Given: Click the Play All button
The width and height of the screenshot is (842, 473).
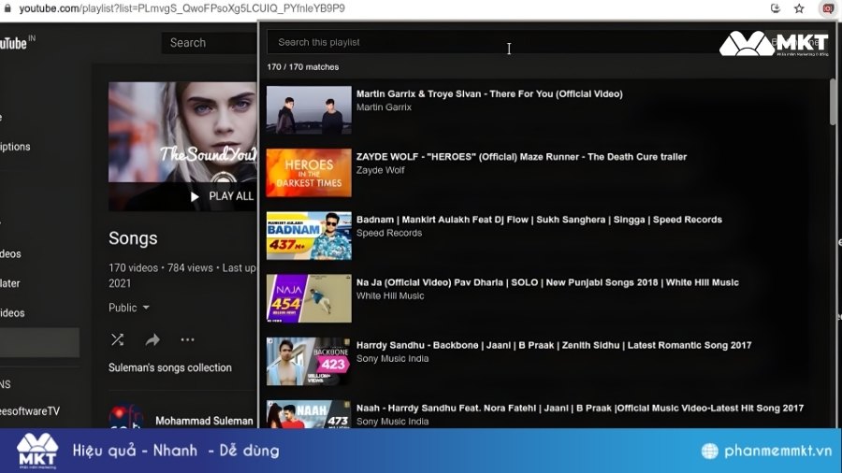Looking at the screenshot, I should click(223, 196).
